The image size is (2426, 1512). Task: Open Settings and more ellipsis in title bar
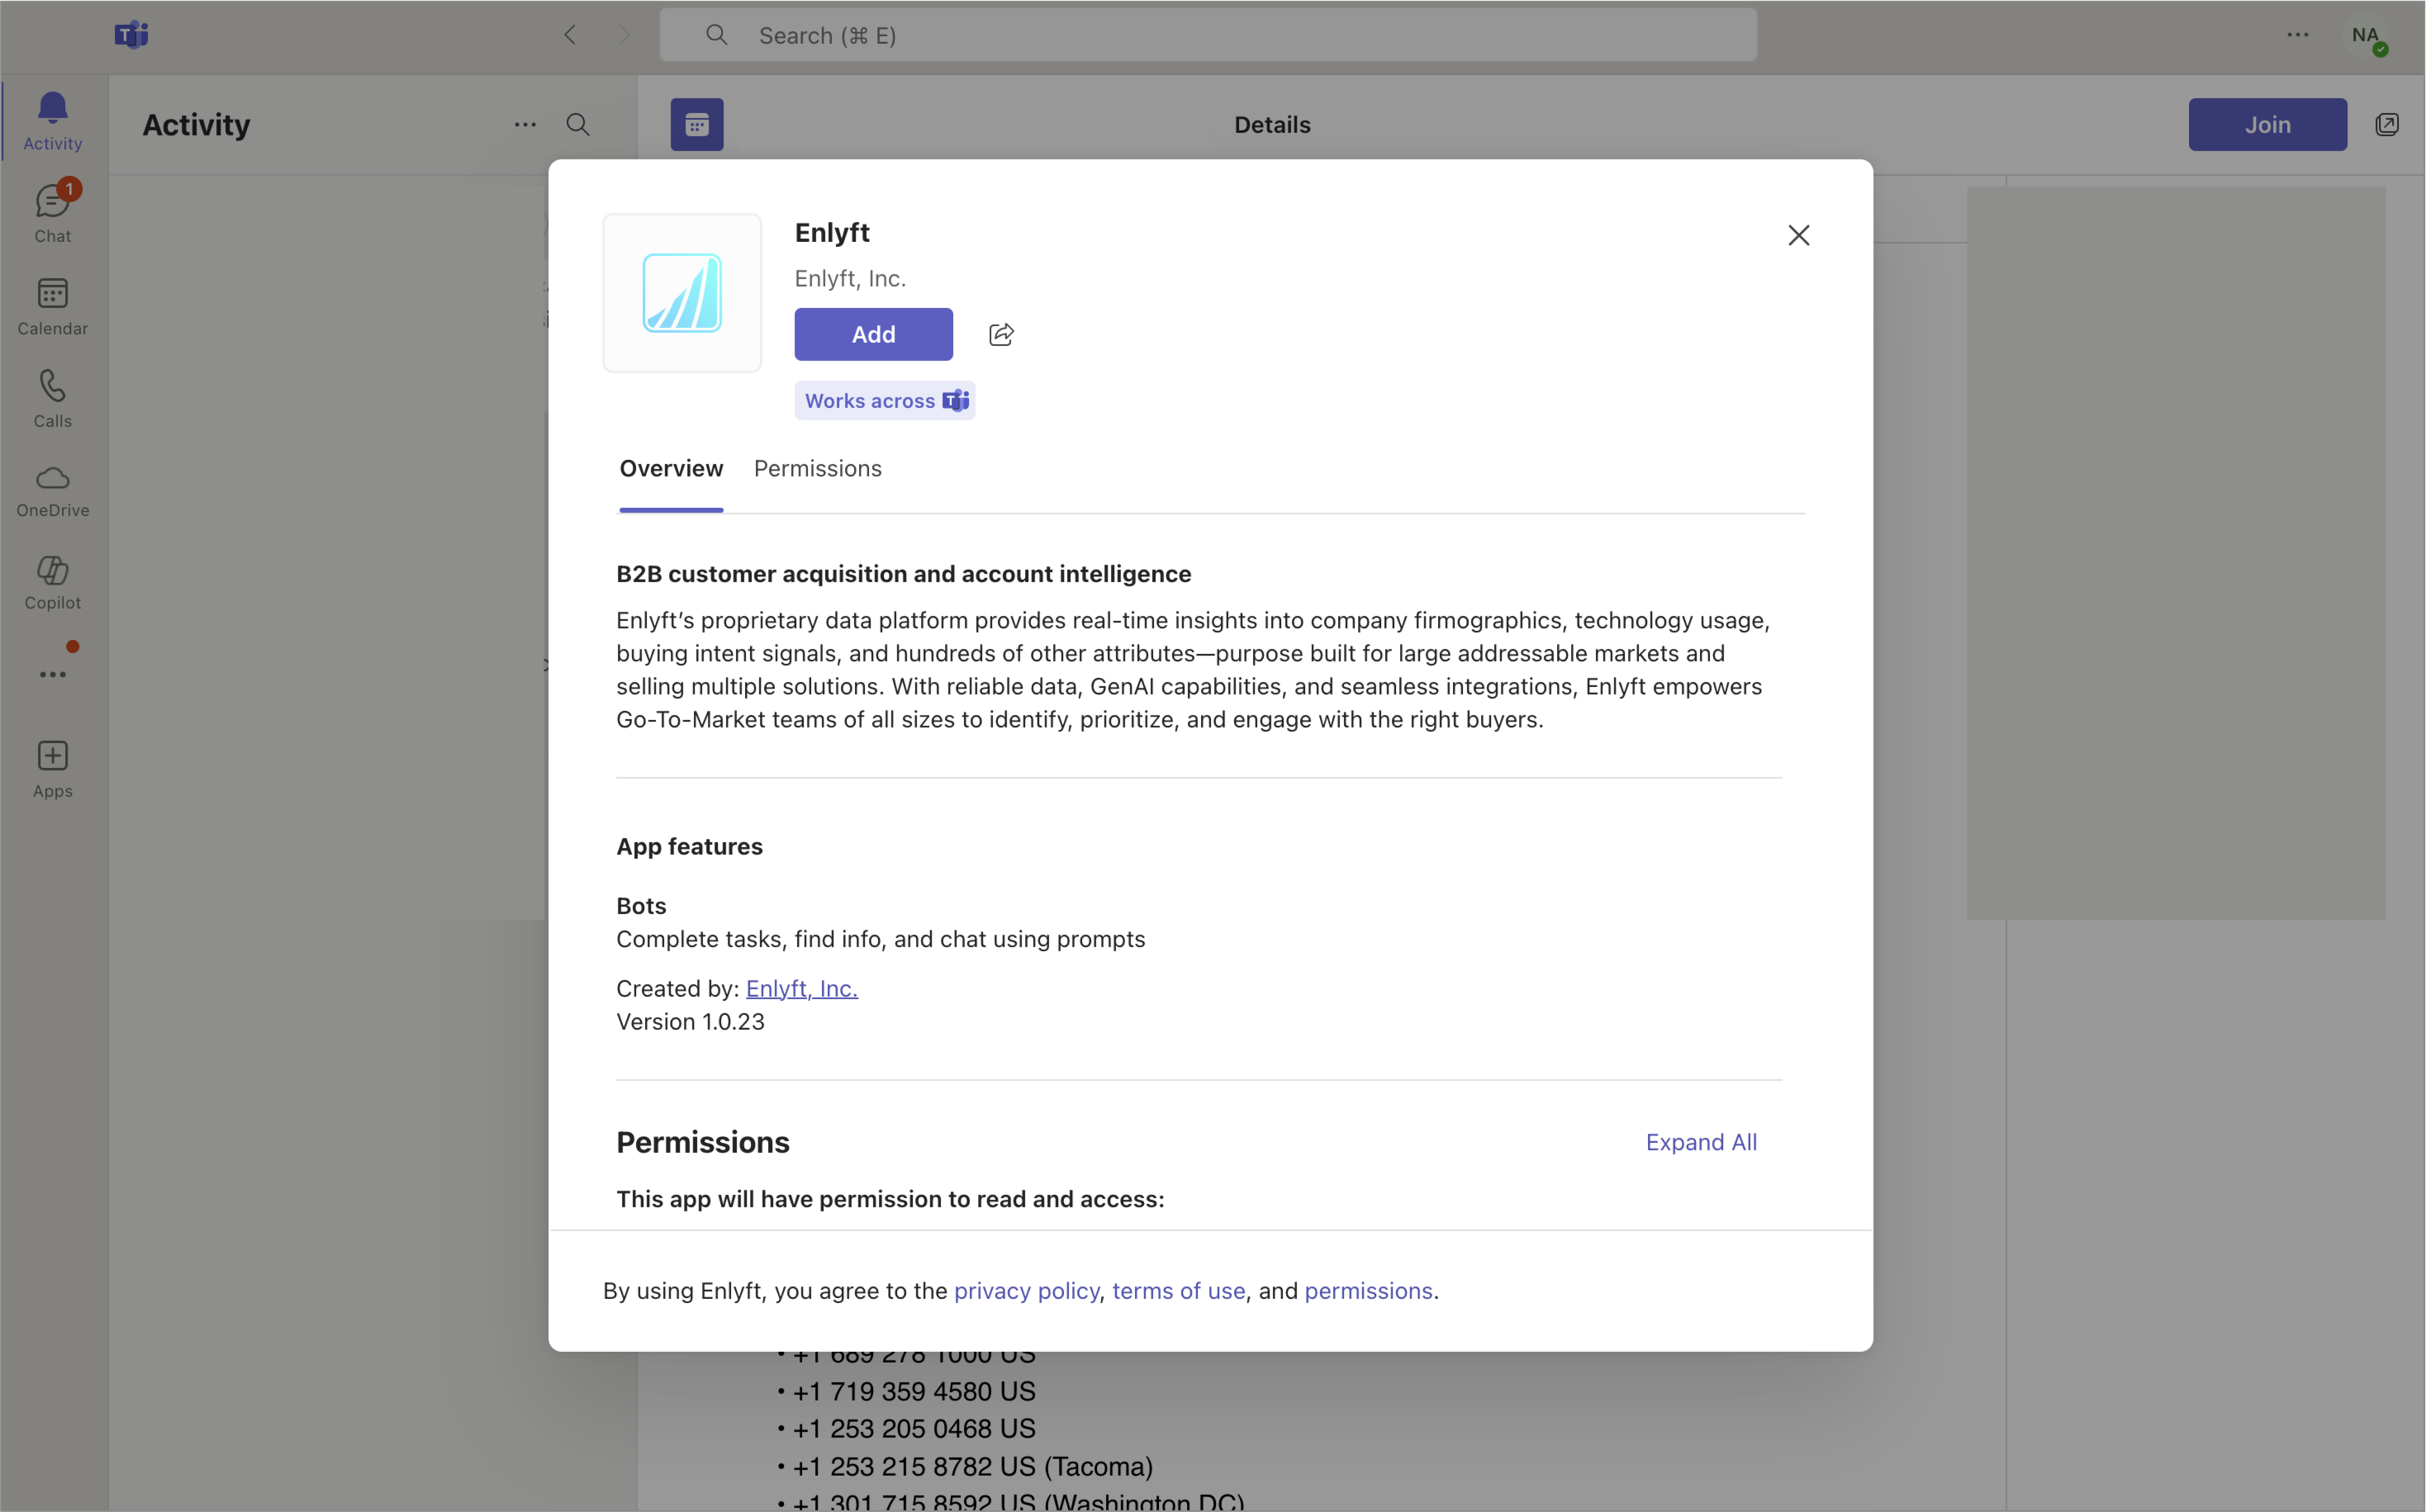2298,35
